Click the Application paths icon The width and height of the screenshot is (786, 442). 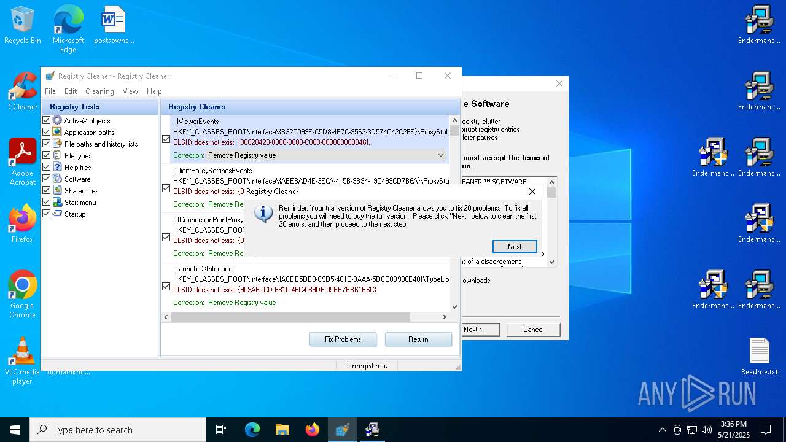57,133
